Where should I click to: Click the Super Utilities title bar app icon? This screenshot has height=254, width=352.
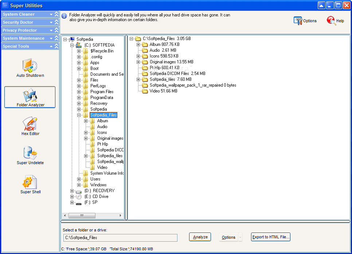(5, 5)
